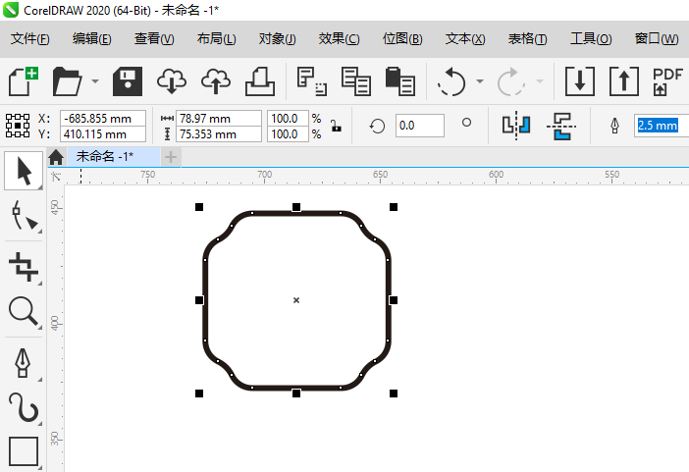This screenshot has width=689, height=472.
Task: Open the 位图(B) menu
Action: coord(402,38)
